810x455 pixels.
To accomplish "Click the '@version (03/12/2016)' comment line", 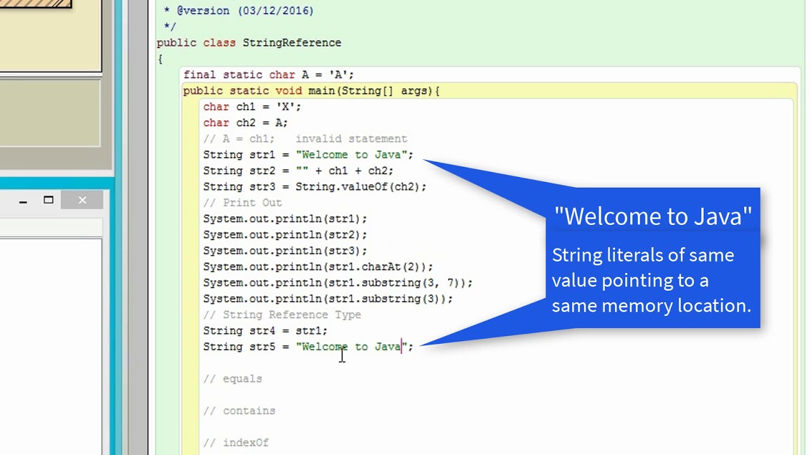I will 239,11.
